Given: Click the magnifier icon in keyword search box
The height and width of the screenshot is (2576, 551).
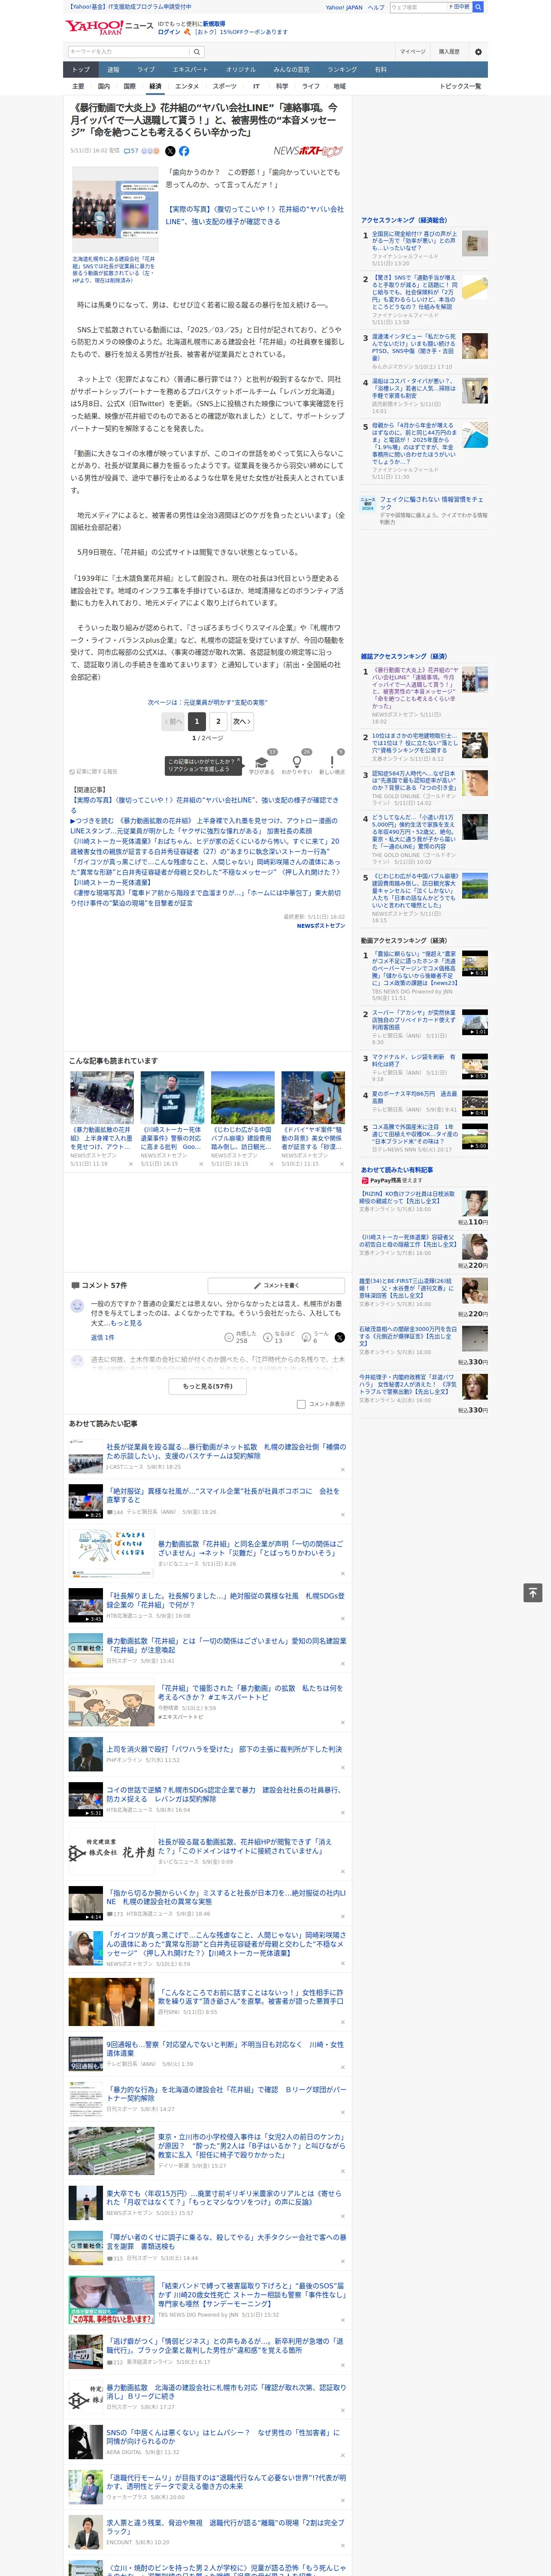Looking at the screenshot, I should point(197,52).
